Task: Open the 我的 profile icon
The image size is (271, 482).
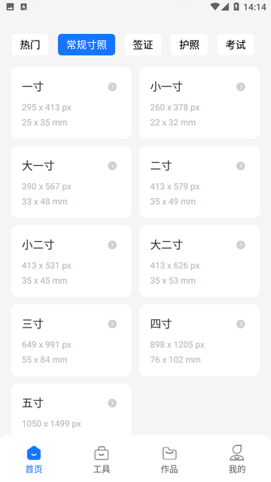Action: 237,453
